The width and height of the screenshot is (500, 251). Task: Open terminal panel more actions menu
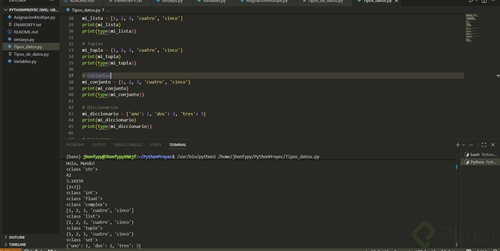pos(471,145)
